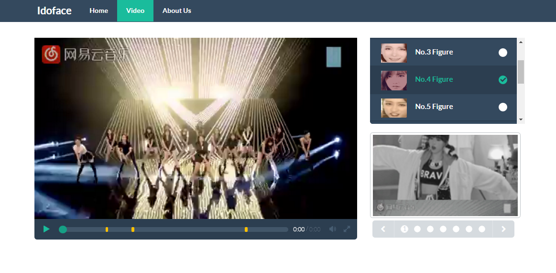Screen dimensions: 556x273
Task: Click the grayscale preview image
Action: (445, 175)
